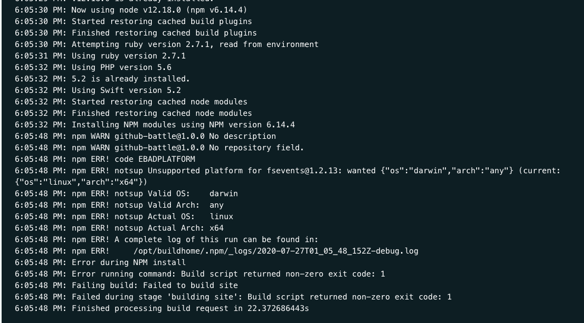Screen dimensions: 584x323
Task: Click the 'notsup Valid OS: darwin' line
Action: tap(154, 193)
